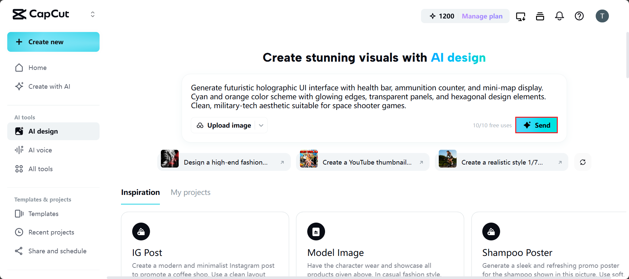Screen dimensions: 629x279
Task: Click the prompt text input area
Action: tap(368, 97)
